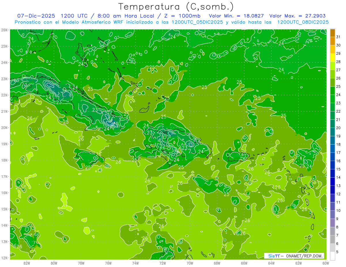Pick the gray legend color between 6 and 7
This screenshot has height=267, width=346.
tap(332, 239)
